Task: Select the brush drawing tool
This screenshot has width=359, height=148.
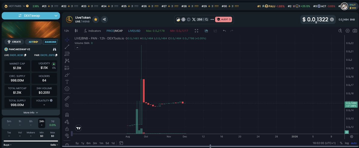Action: click(x=67, y=75)
